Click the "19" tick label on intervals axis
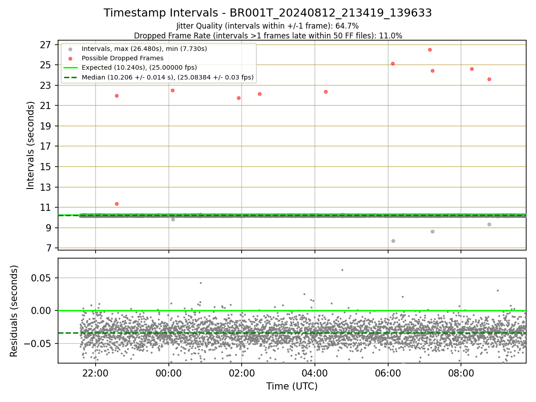 coord(46,126)
